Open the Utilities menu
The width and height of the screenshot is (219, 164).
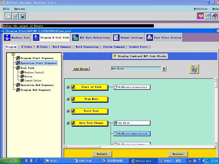click(x=201, y=9)
